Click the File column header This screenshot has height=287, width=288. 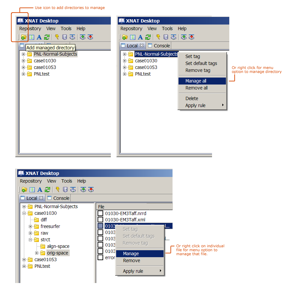tap(101, 207)
